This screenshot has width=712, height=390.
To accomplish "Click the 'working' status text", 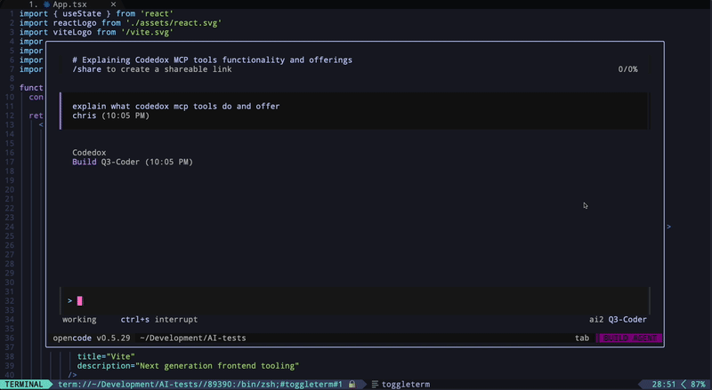I will pos(79,319).
